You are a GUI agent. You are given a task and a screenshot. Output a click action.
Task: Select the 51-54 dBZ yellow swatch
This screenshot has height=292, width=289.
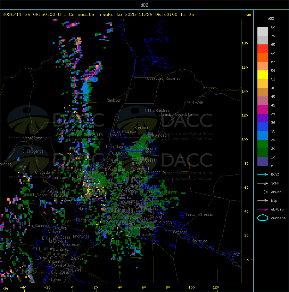[263, 75]
